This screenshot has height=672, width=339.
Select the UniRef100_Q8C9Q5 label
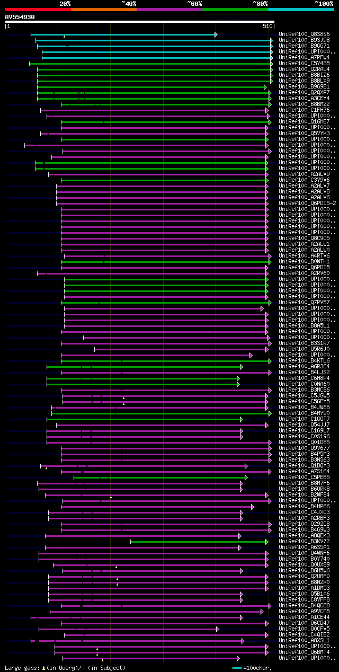click(x=305, y=238)
